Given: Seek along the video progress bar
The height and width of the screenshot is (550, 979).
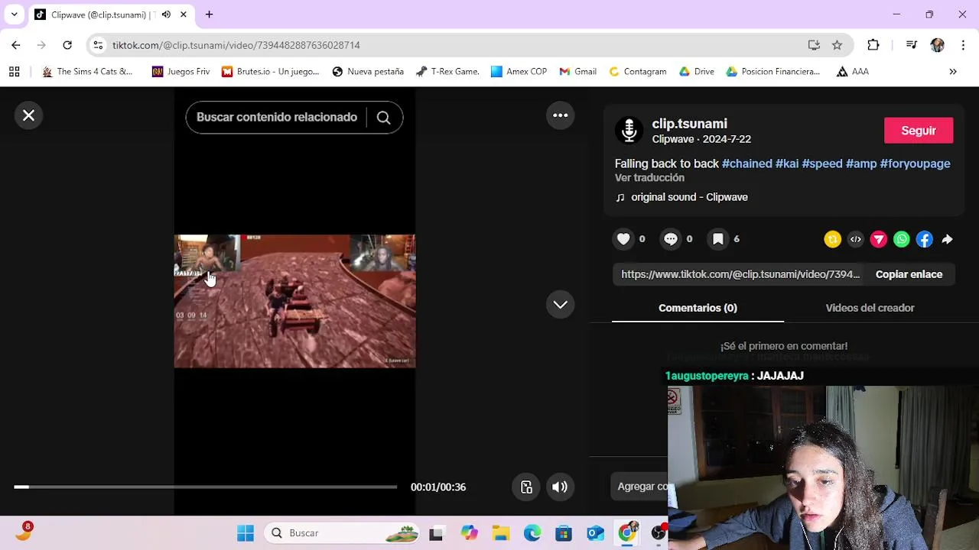Looking at the screenshot, I should (x=205, y=487).
